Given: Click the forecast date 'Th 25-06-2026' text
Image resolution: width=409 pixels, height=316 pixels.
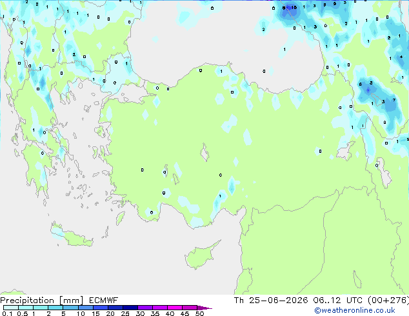Looking at the screenshot, I should point(271,301).
